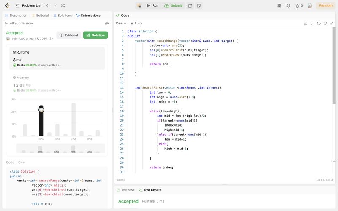Click line number 13 in gutter
The height and width of the screenshot is (211, 338).
[122, 88]
